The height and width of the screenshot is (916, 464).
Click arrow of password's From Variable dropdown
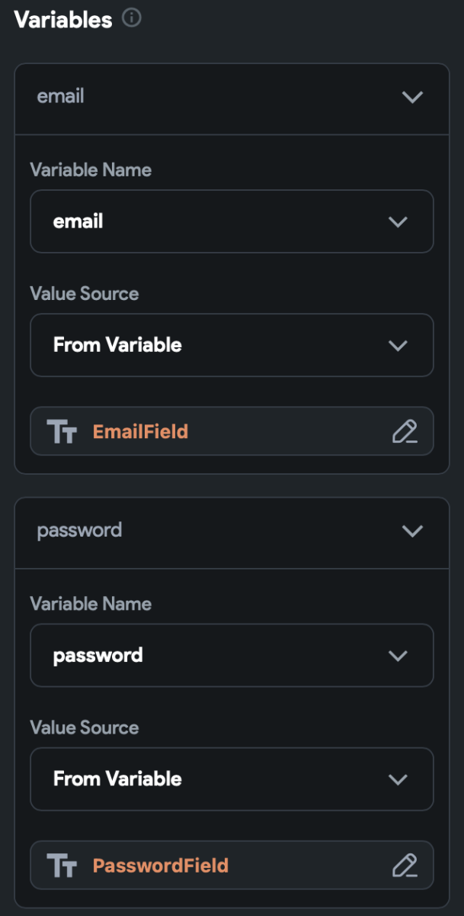click(398, 779)
